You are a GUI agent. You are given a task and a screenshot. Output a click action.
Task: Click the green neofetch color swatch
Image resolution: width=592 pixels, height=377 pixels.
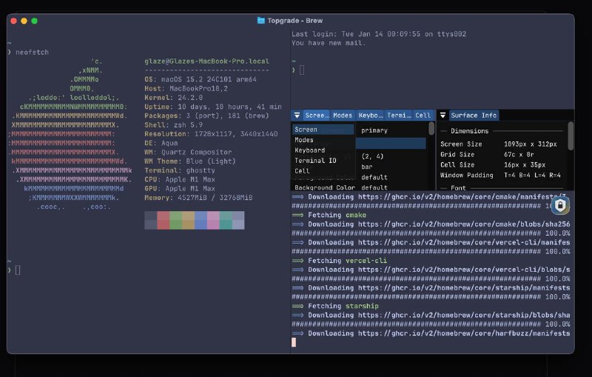(x=175, y=220)
